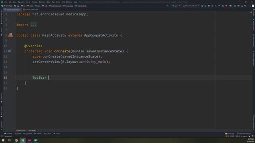Open the Run menu
Viewport: 255px width, 143px height.
[53, 2]
